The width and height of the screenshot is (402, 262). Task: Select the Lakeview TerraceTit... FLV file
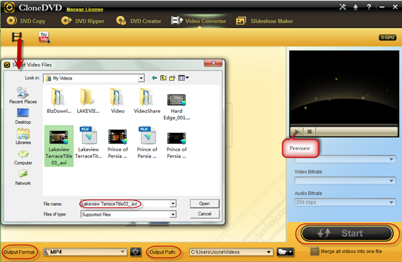(x=88, y=142)
